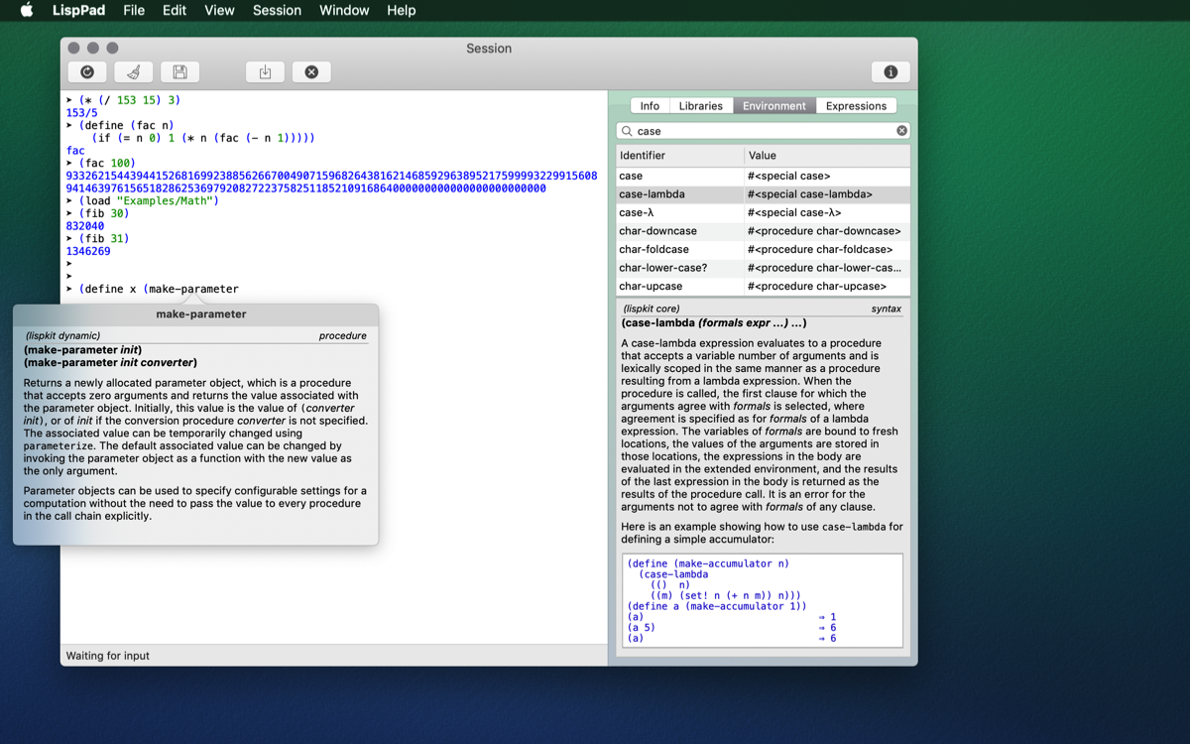Click the '(case-lambda (formals expr ...) ...)' heading
The image size is (1190, 744).
click(x=714, y=323)
